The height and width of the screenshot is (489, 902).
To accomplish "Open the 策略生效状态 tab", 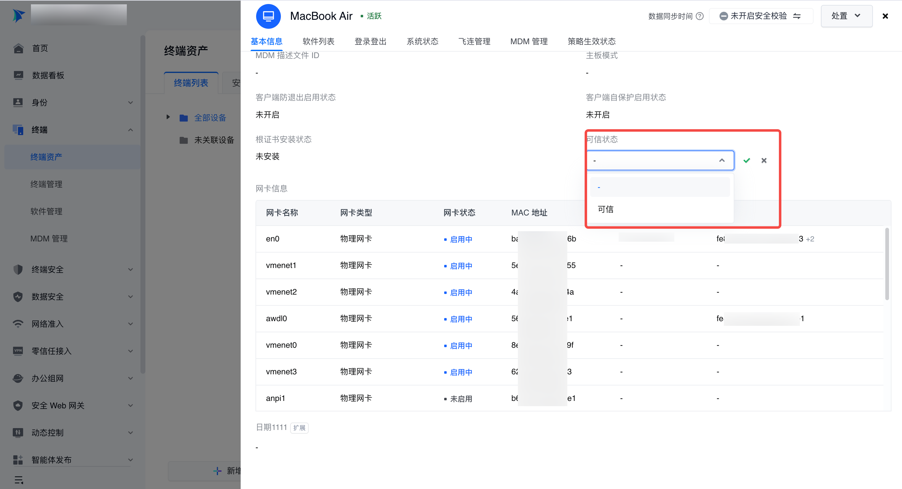I will click(x=591, y=41).
